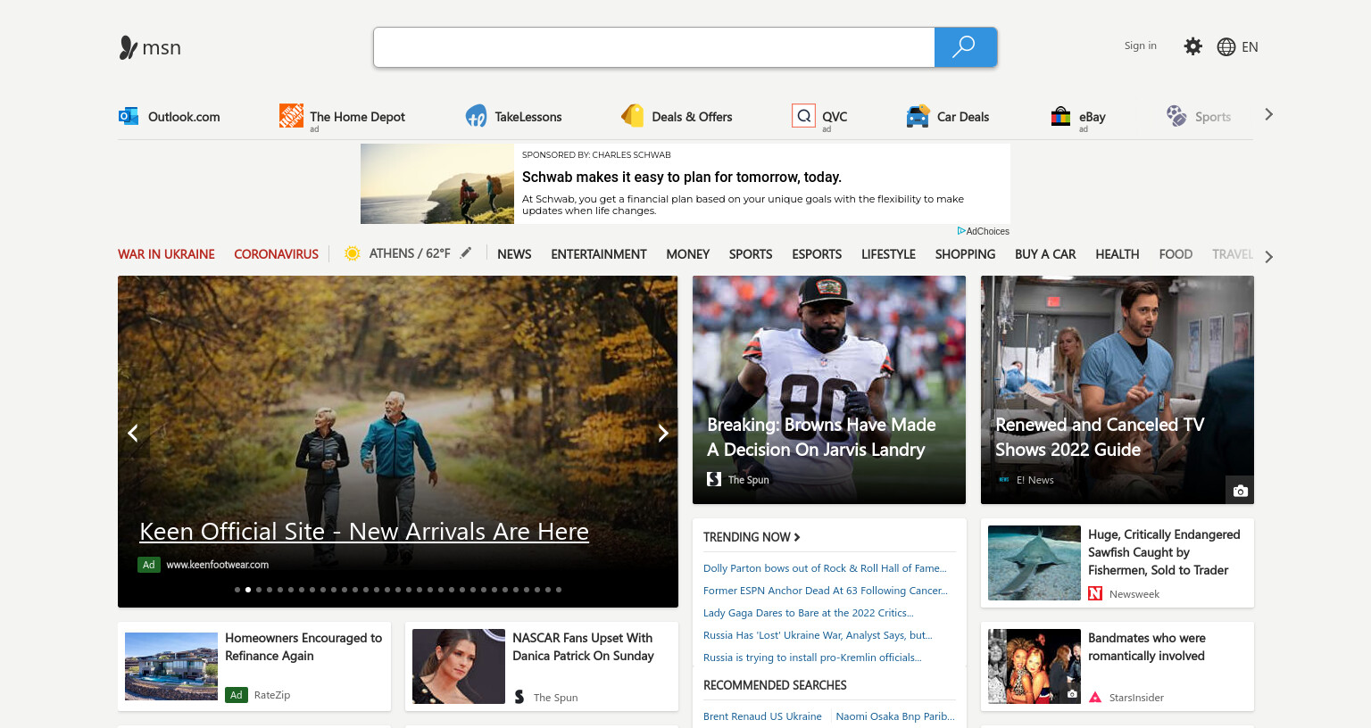Screen dimensions: 1371x728
Task: Open the Food tab
Action: tap(1176, 254)
